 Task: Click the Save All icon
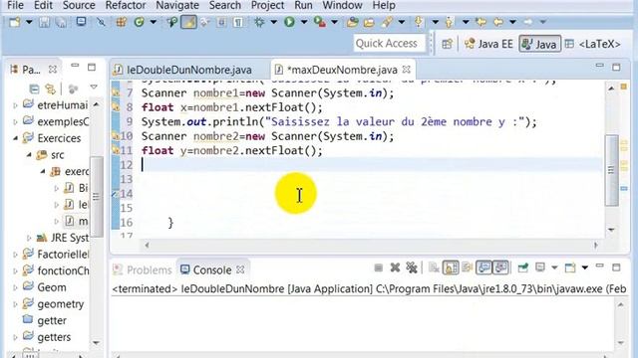61,22
